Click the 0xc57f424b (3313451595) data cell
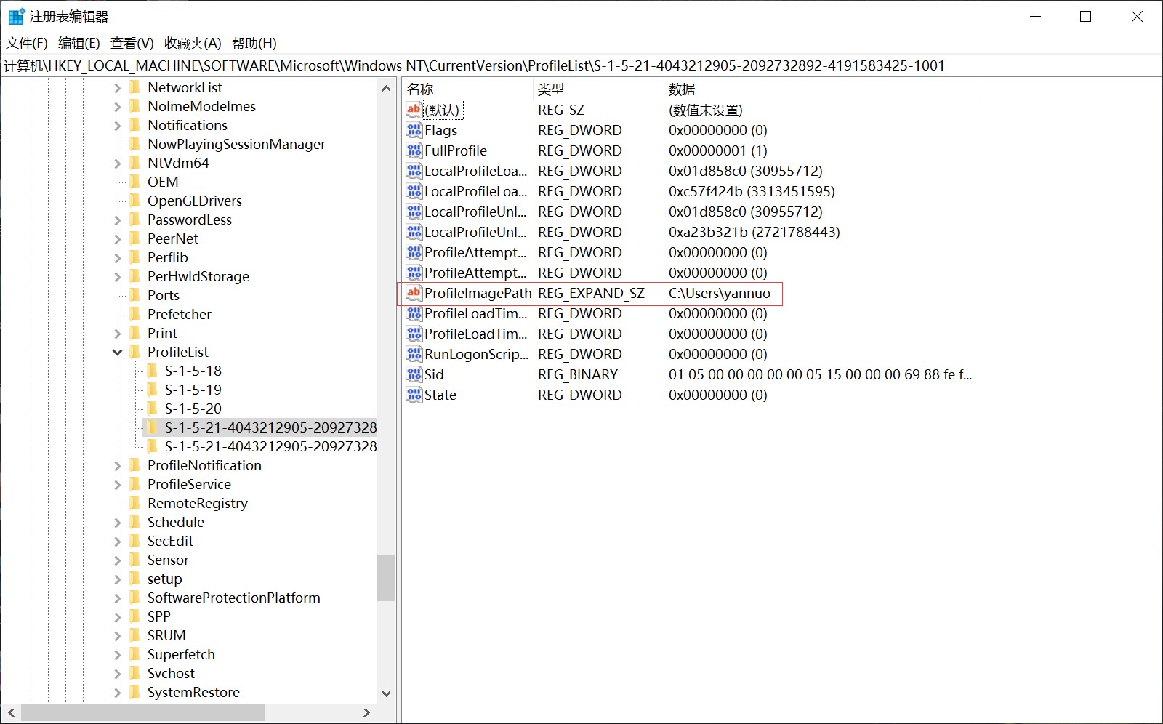The image size is (1163, 724). click(752, 191)
